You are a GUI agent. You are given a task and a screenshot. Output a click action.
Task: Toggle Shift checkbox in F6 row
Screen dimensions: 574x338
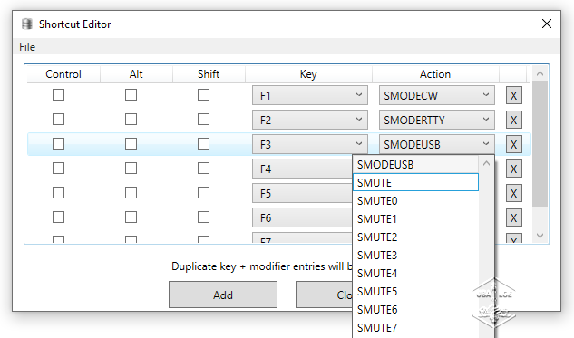tap(203, 217)
